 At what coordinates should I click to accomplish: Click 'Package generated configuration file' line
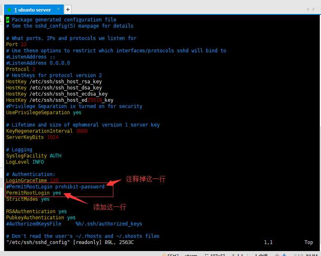click(64, 20)
